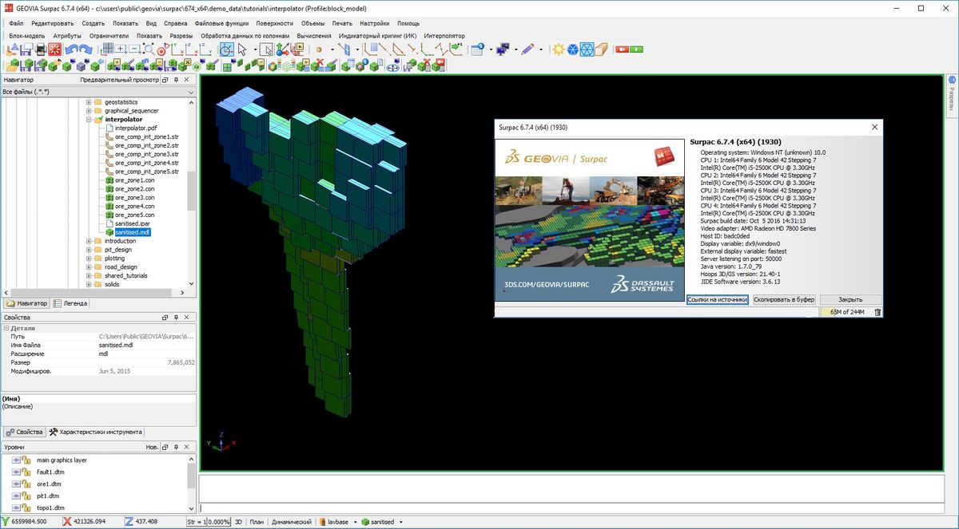This screenshot has width=959, height=529.
Task: Collapse the Детали section in Properties
Action: [x=6, y=328]
